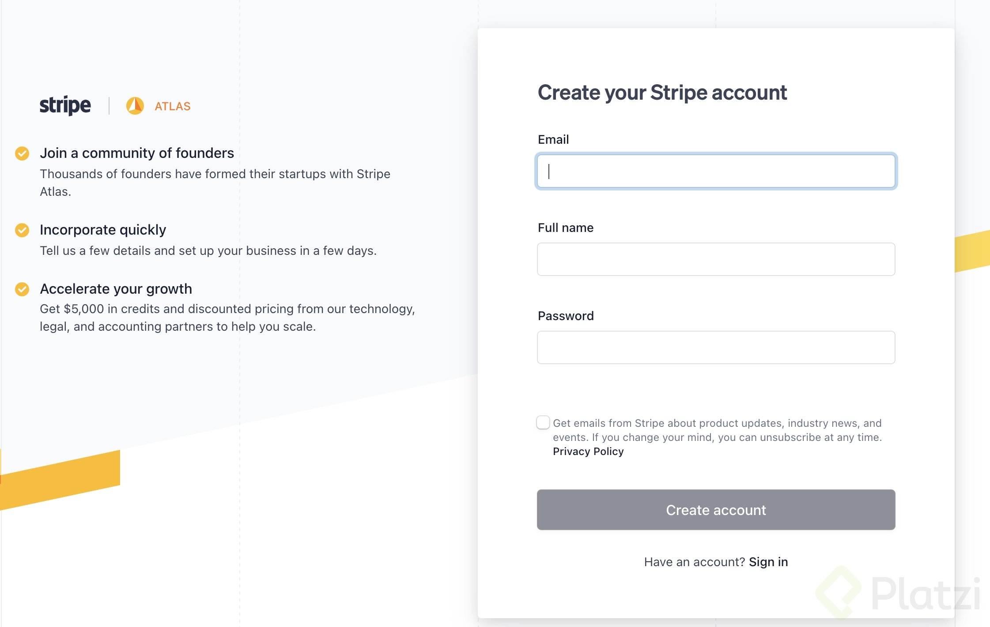Viewport: 990px width, 627px height.
Task: Open the Sign in link
Action: point(768,562)
